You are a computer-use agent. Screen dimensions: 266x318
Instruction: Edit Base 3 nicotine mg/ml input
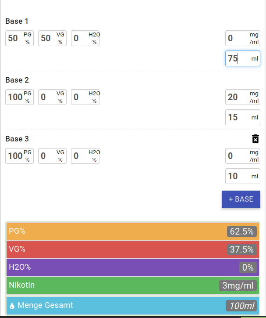pos(242,156)
